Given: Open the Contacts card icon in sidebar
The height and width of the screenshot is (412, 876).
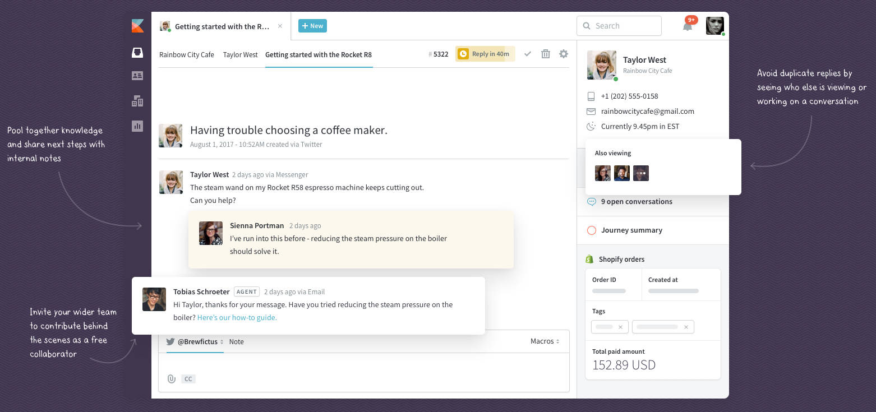Looking at the screenshot, I should pyautogui.click(x=137, y=76).
